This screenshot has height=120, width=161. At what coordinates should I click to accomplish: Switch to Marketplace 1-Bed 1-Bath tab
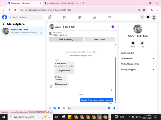point(62,3)
